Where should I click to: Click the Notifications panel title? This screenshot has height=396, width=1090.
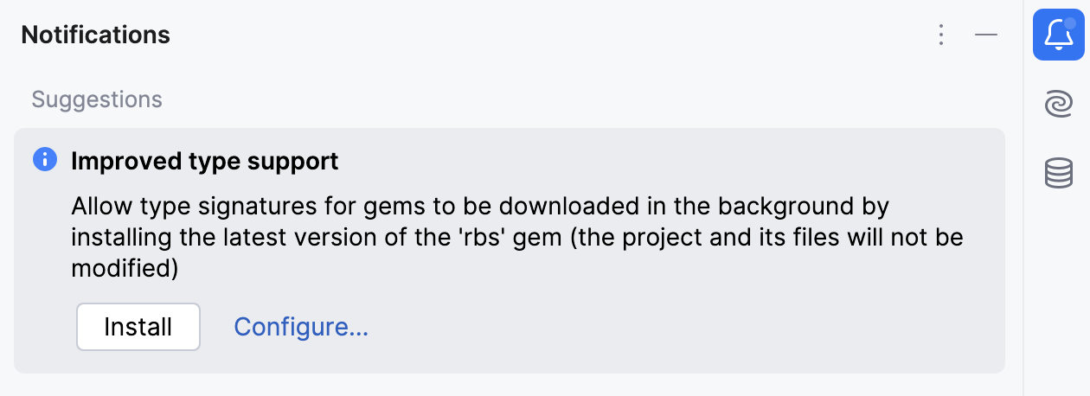pyautogui.click(x=95, y=35)
